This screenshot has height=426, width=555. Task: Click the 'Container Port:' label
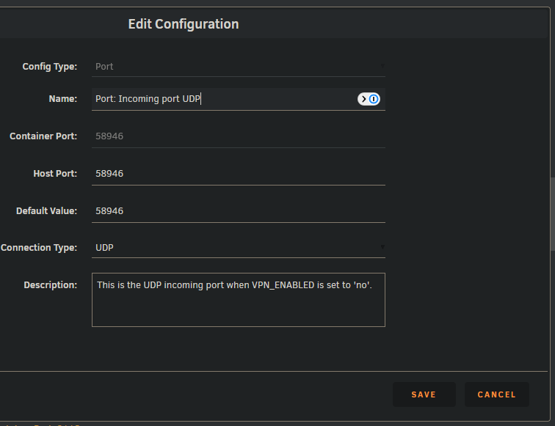pyautogui.click(x=43, y=136)
